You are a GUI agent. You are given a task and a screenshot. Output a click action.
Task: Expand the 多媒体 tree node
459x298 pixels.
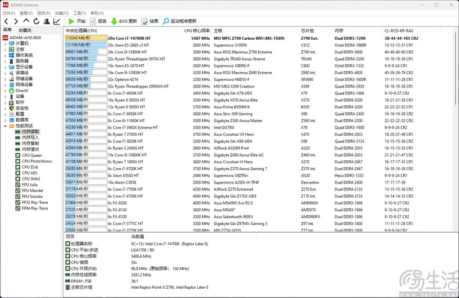click(5, 73)
